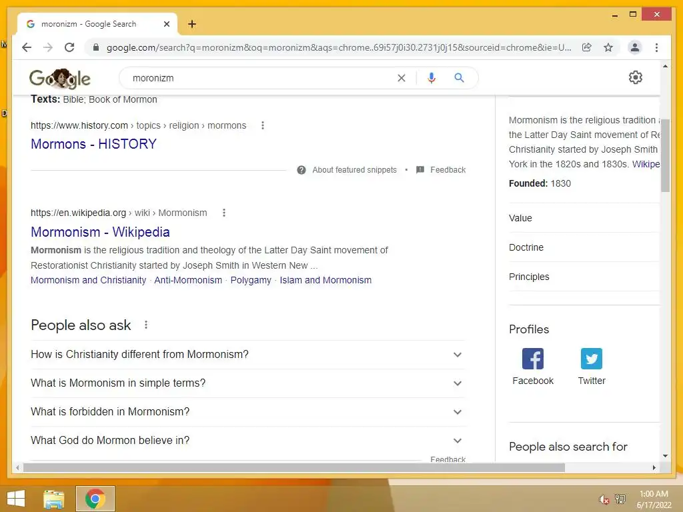Click the scrollbar up arrow
The image size is (683, 512).
665,66
